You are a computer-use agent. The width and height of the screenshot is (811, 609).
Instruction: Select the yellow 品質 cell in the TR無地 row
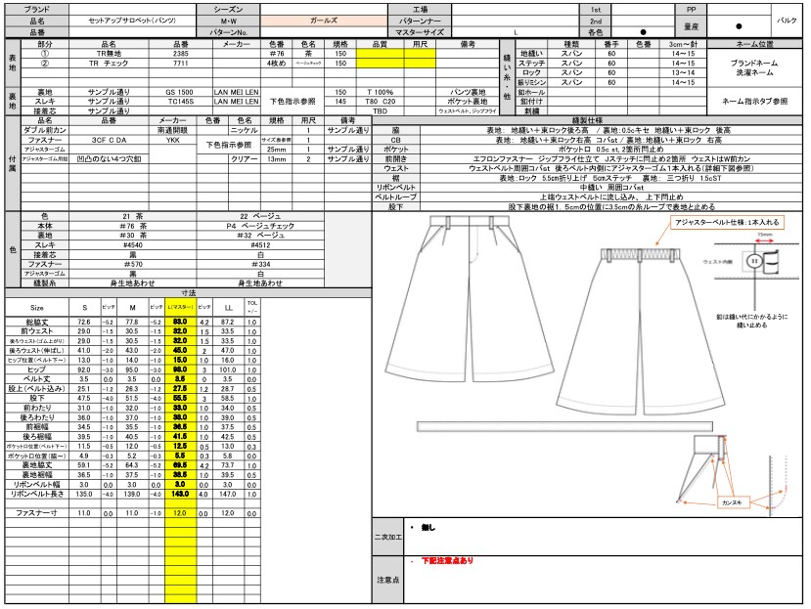coord(381,53)
